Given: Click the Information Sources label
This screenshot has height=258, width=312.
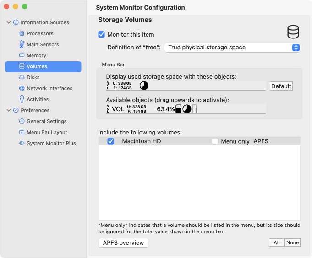Looking at the screenshot, I should click(45, 22).
